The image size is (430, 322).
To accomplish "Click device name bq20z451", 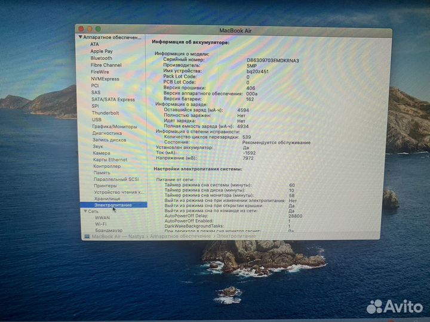I will pyautogui.click(x=257, y=71).
